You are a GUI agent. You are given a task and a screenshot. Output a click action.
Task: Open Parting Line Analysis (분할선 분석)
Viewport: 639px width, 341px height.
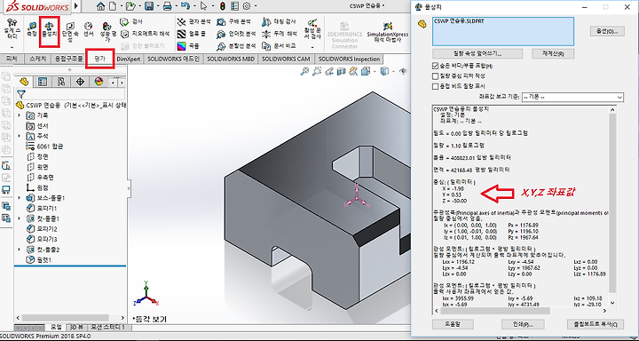(236, 45)
